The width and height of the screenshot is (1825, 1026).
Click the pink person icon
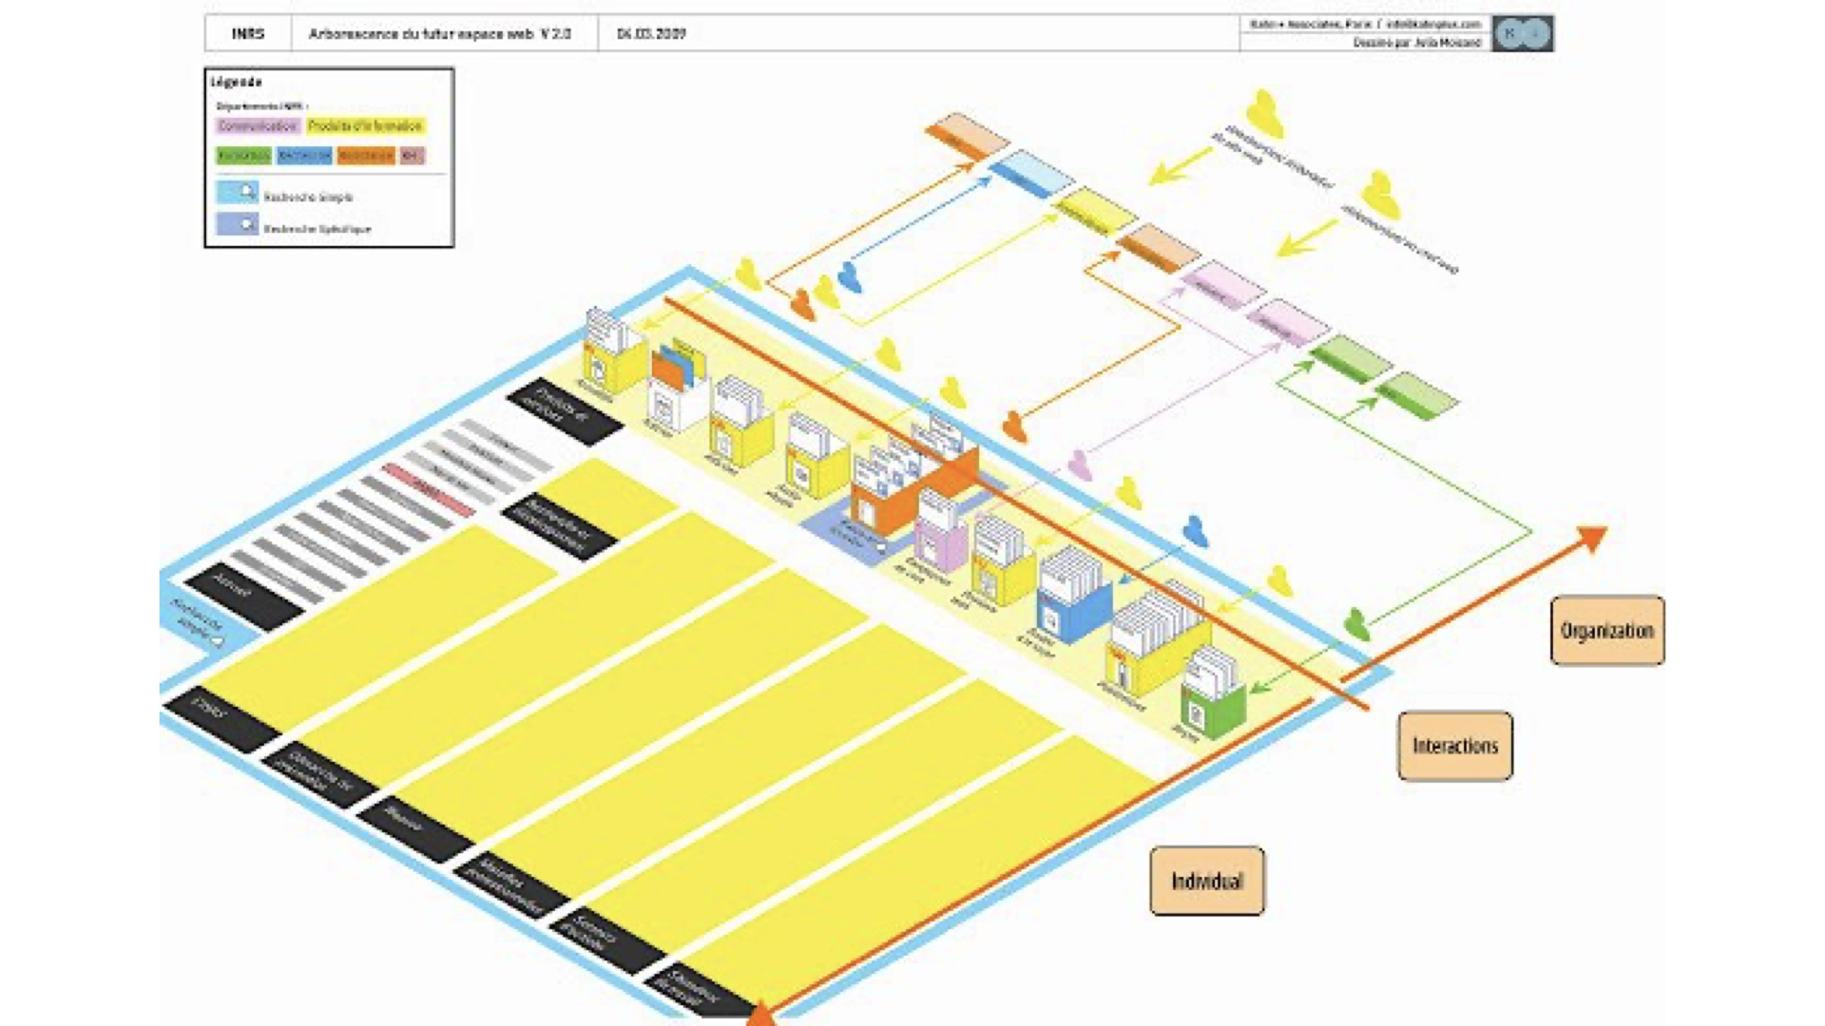[1079, 465]
